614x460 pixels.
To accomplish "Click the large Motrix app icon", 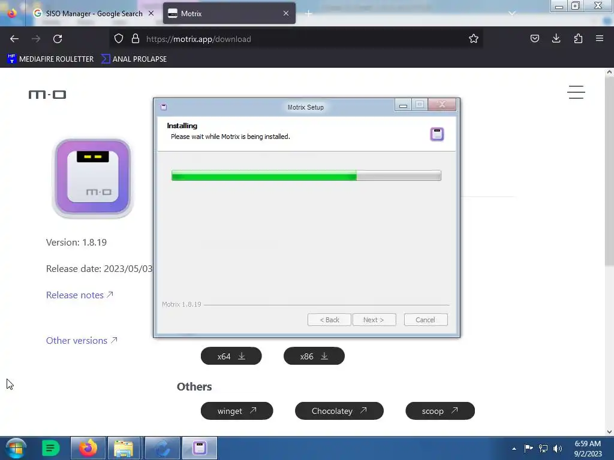I will pyautogui.click(x=93, y=178).
